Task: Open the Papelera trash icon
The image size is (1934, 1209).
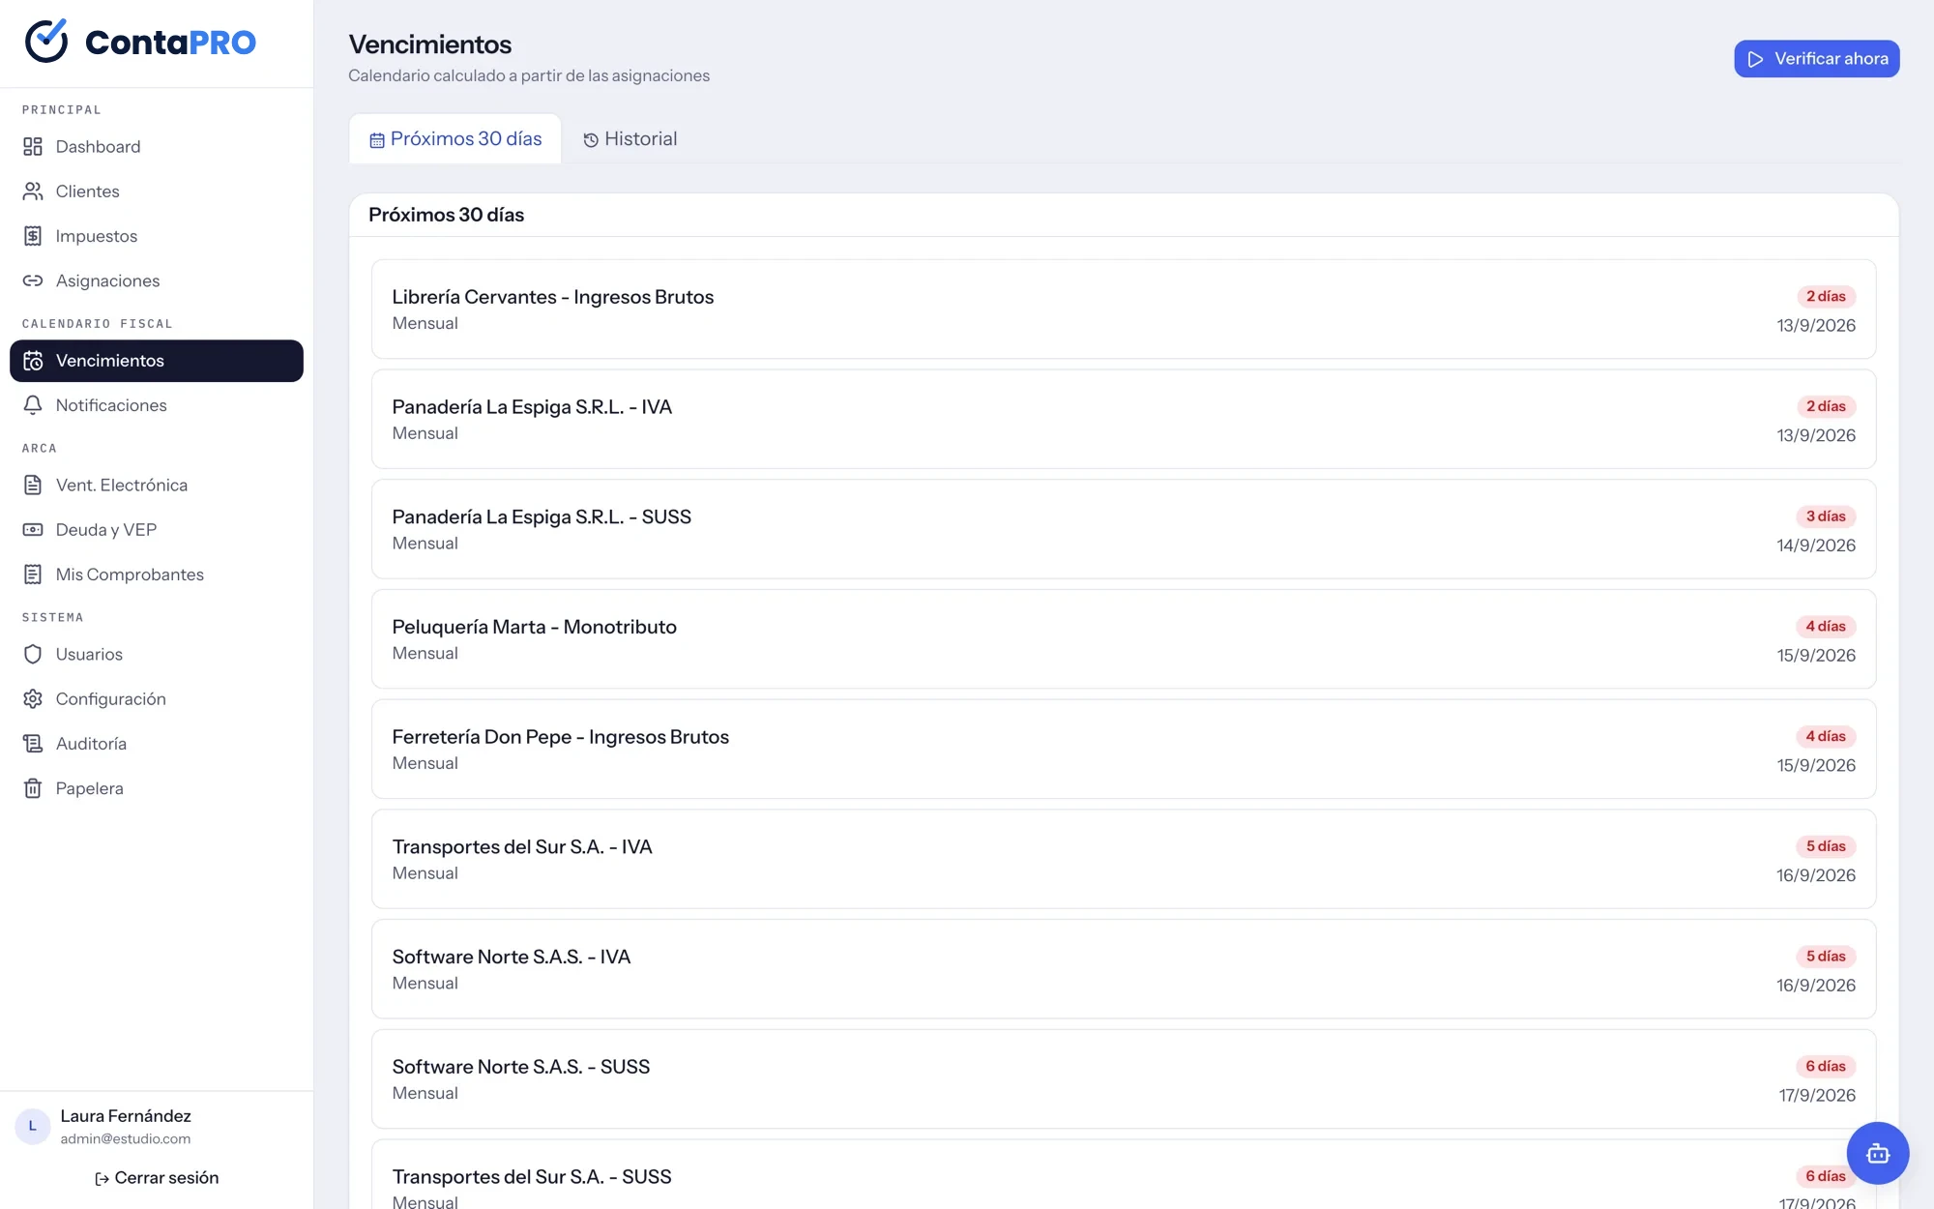Action: coord(33,788)
